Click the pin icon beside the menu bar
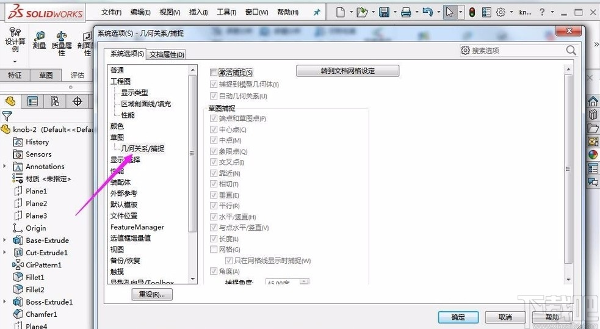 click(x=317, y=12)
